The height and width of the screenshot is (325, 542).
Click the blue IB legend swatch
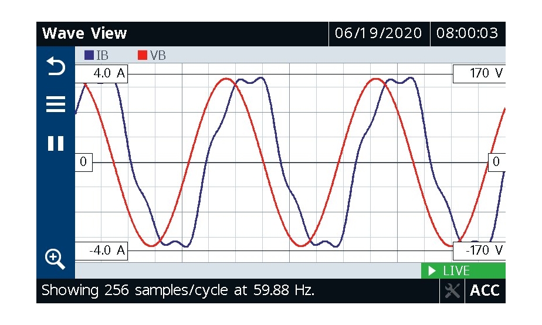tap(89, 55)
